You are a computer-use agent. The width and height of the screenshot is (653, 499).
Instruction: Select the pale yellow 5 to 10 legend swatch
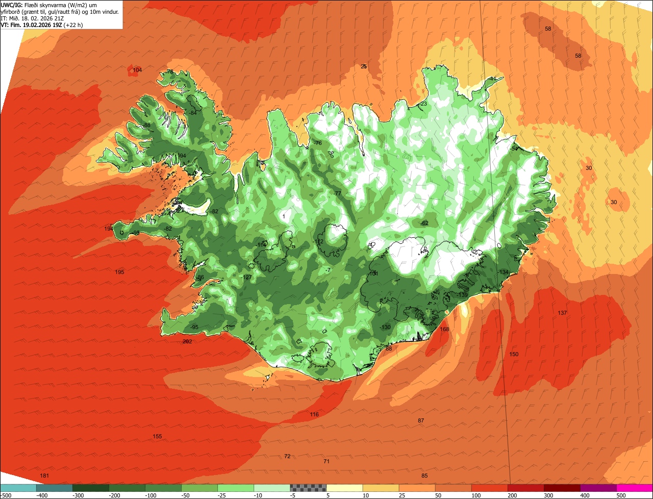tap(344, 488)
